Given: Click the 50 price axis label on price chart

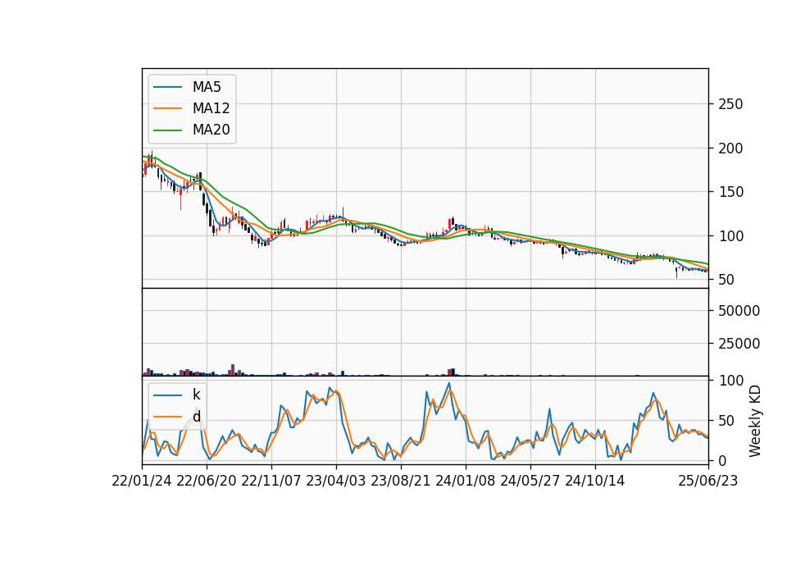Looking at the screenshot, I should [x=726, y=280].
